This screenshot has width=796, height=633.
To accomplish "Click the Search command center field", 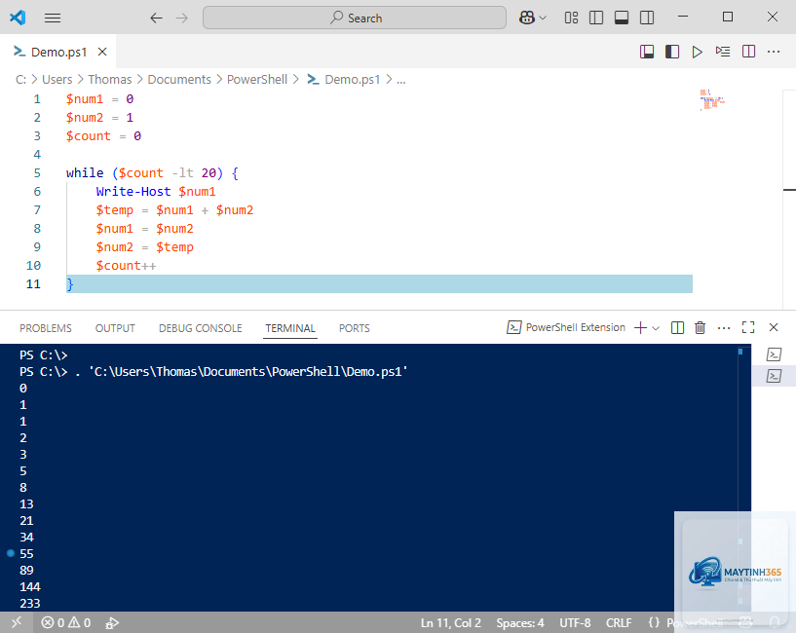I will (355, 18).
